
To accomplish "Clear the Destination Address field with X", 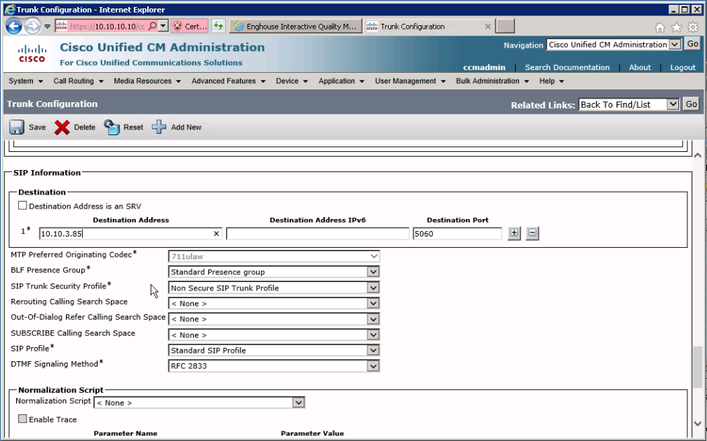I will (216, 234).
